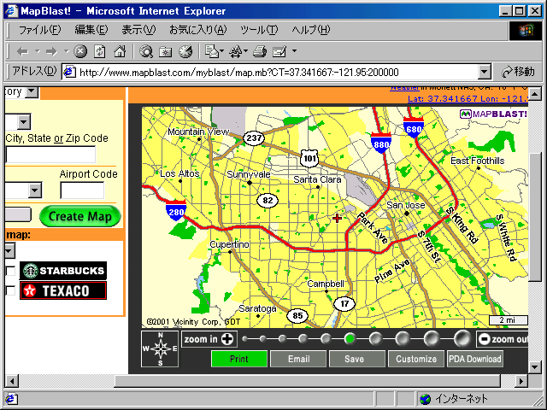The height and width of the screenshot is (410, 547).
Task: Select the green active zoom level dot
Action: click(x=350, y=338)
